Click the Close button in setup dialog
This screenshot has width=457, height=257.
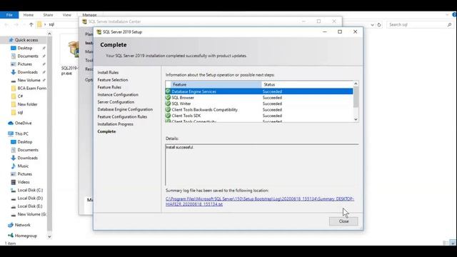343,221
